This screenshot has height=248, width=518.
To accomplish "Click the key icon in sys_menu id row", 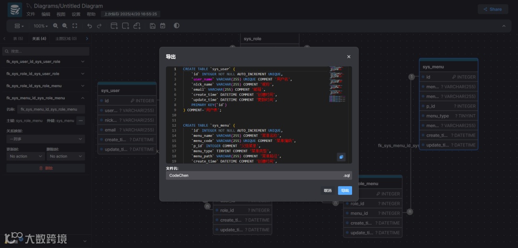I will point(454,77).
